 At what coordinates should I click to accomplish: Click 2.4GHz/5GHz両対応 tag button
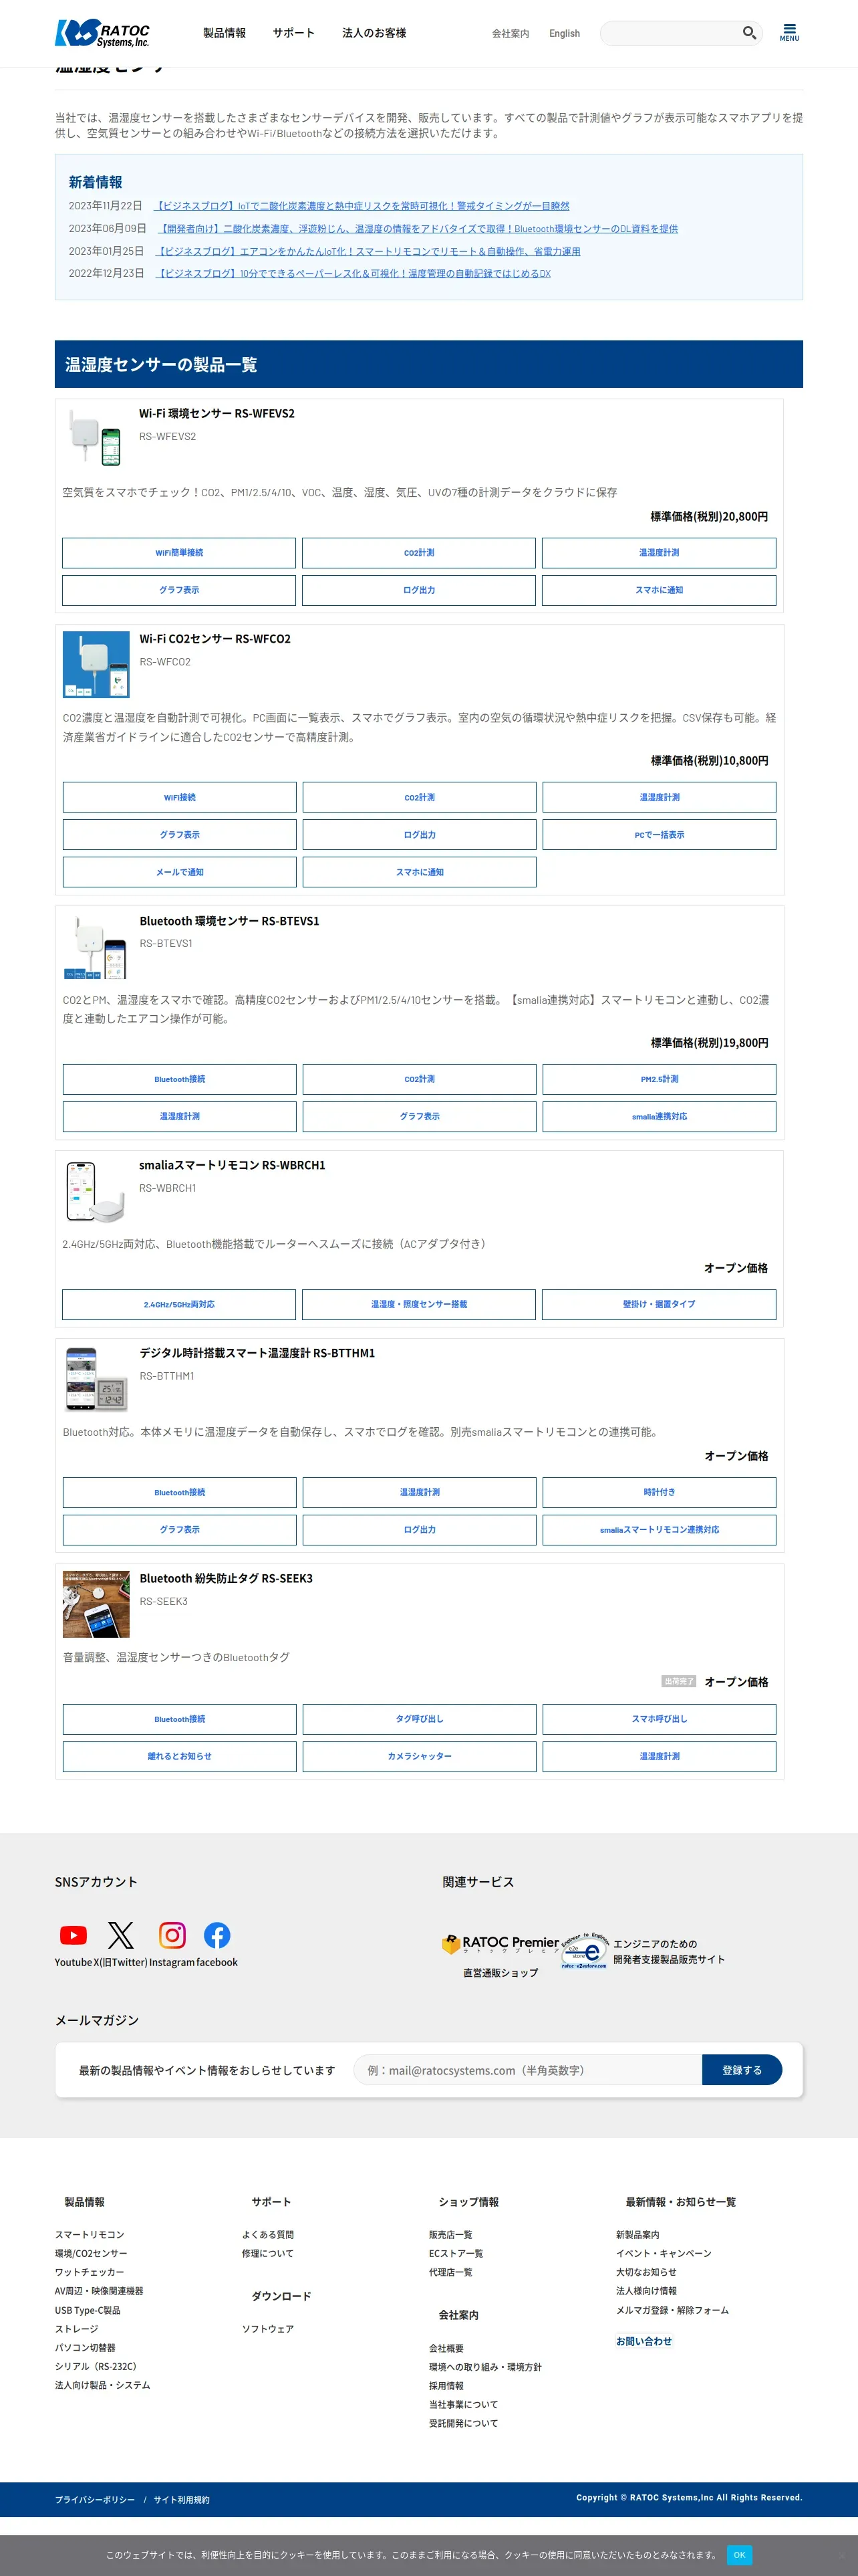coord(179,1305)
